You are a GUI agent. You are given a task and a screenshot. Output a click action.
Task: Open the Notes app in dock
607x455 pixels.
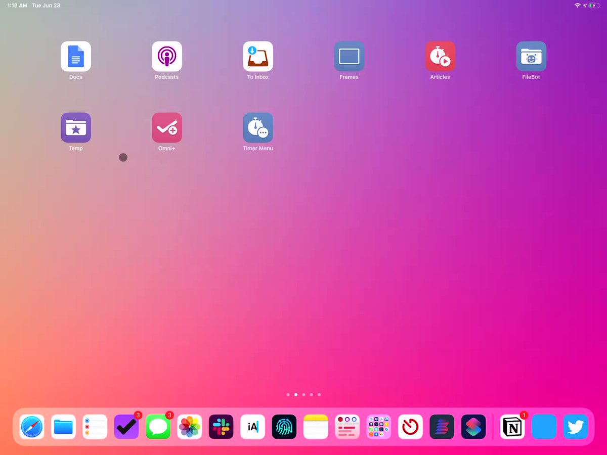(x=316, y=427)
